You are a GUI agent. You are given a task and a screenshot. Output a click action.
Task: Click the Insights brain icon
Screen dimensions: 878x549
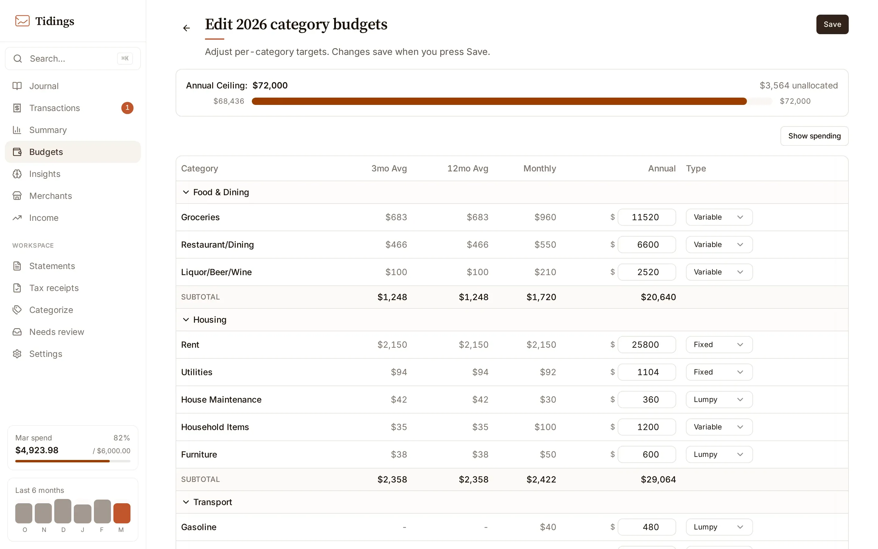17,174
